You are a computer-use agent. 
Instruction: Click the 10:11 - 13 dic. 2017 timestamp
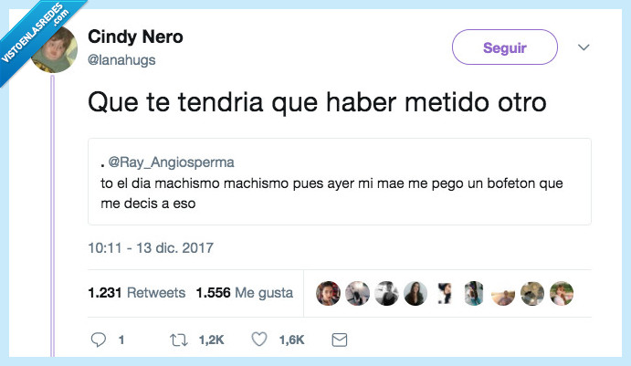coord(151,247)
